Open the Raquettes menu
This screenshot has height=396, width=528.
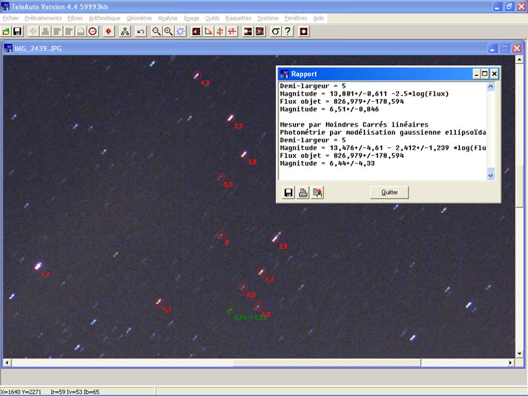pos(238,18)
